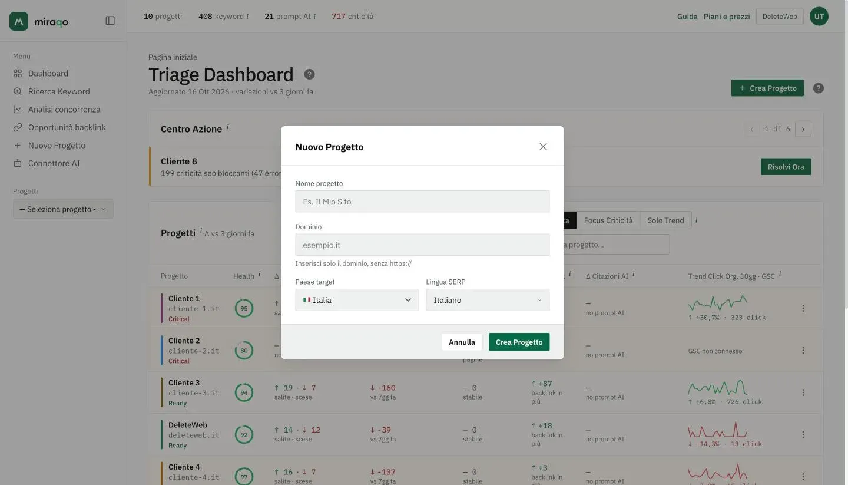The width and height of the screenshot is (848, 485).
Task: Open the UT user avatar menu
Action: click(819, 17)
